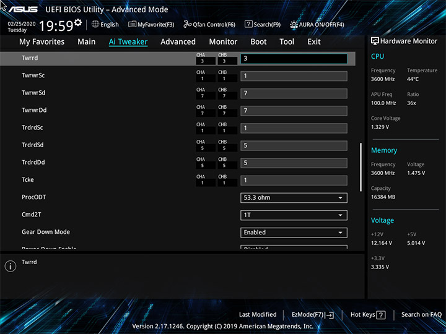This screenshot has height=334, width=446.
Task: Open the Cmd2T 1T dropdown
Action: pyautogui.click(x=294, y=215)
